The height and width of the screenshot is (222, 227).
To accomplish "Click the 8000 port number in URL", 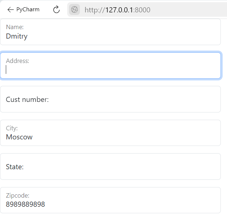I will point(142,10).
